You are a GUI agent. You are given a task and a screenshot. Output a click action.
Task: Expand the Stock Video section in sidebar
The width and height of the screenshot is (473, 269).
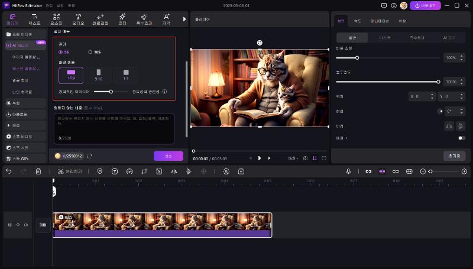(x=21, y=137)
